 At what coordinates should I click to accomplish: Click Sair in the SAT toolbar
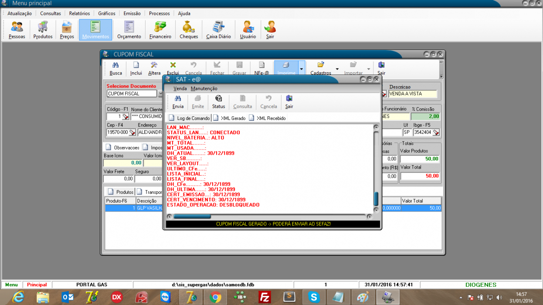pyautogui.click(x=289, y=102)
